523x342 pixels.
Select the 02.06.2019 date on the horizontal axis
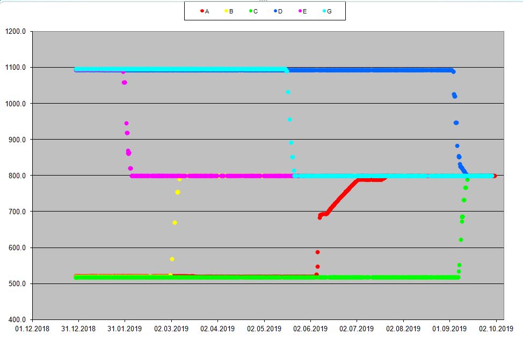point(310,329)
